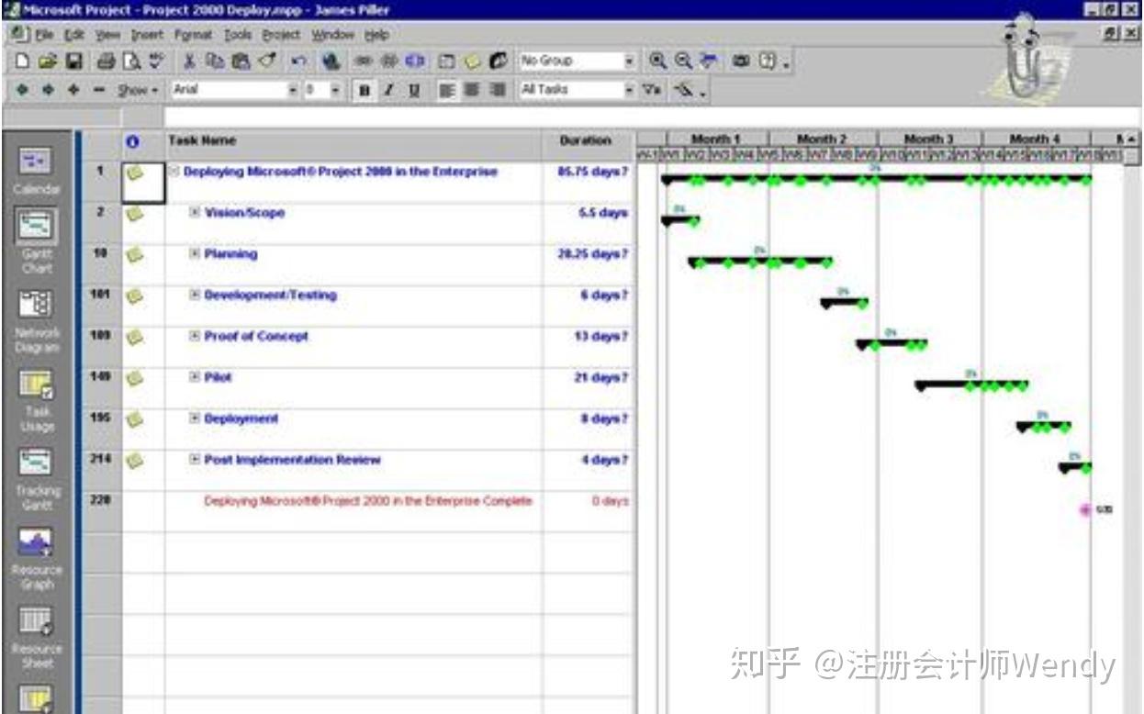Cut the selected task
Screen dimensions: 1144x714
[191, 61]
